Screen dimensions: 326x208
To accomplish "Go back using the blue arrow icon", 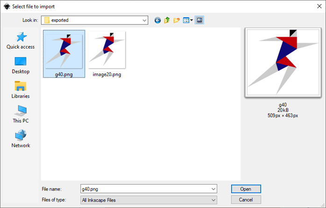I will [157, 20].
